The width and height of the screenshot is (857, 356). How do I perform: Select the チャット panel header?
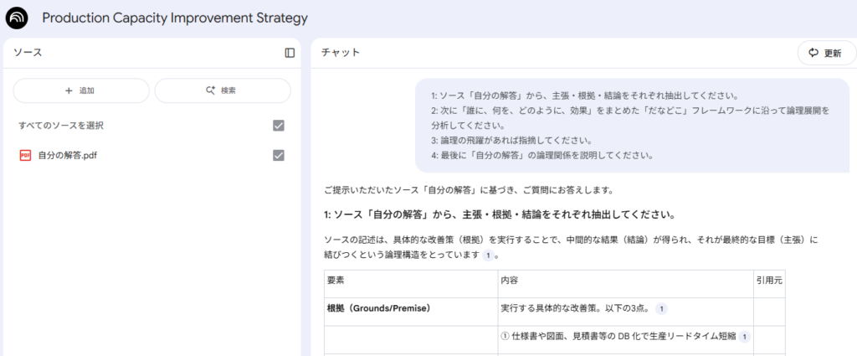[341, 53]
